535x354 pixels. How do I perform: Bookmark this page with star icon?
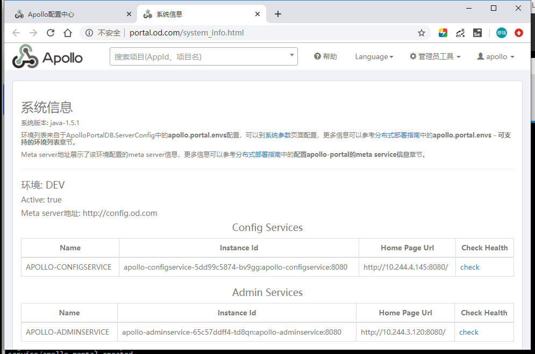422,33
